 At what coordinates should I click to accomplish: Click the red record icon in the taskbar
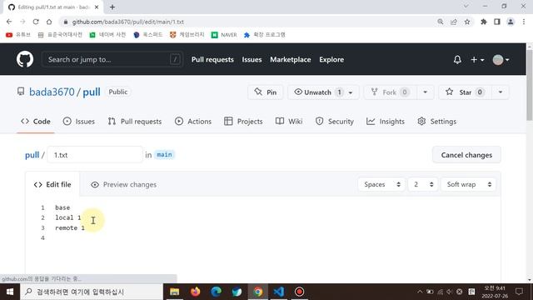coord(299,292)
